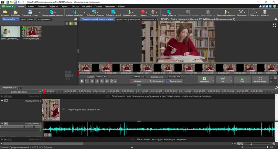Collapse Видео дорожка 1 triangle
278x149 pixels.
pyautogui.click(x=2, y=101)
